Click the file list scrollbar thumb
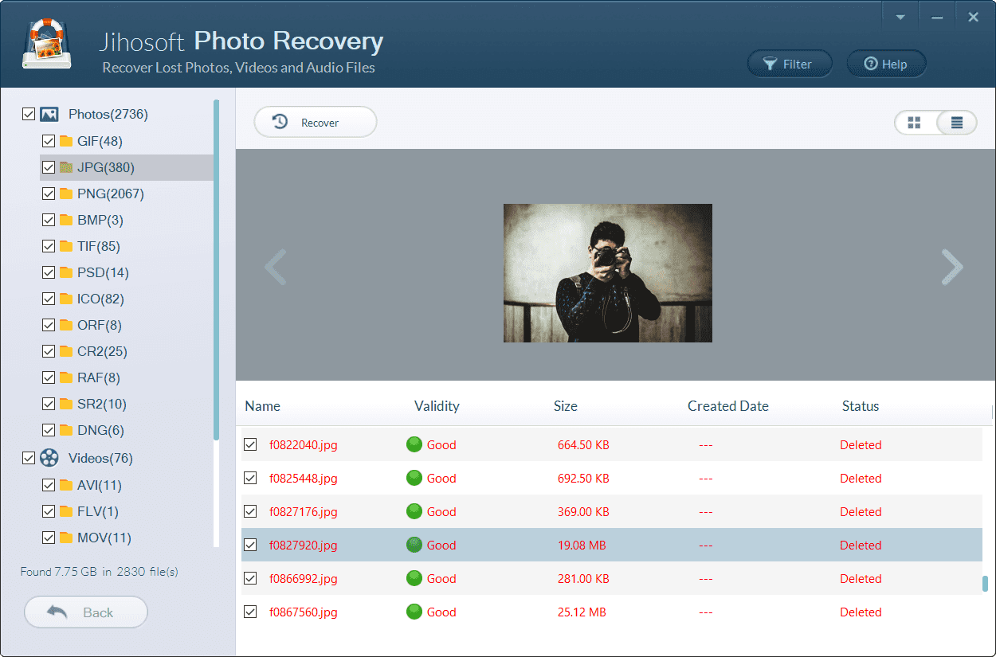 coord(985,584)
